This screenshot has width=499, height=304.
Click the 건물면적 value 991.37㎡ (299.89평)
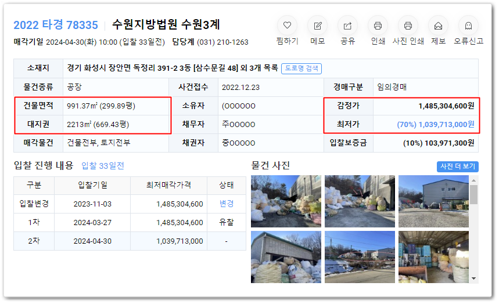[101, 106]
